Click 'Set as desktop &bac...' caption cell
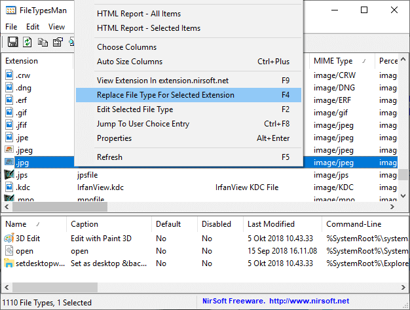Viewport: 410px width, 310px height. 109,263
